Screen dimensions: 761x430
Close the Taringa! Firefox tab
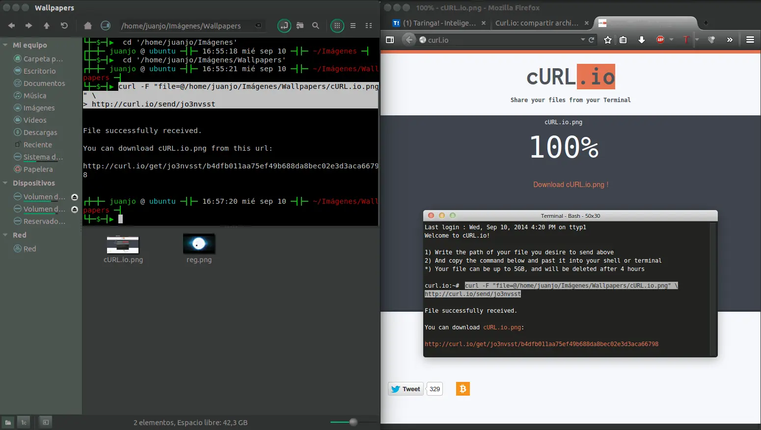484,23
